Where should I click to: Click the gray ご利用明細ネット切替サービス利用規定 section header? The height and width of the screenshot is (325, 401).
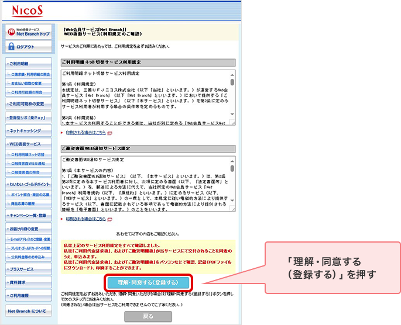click(x=148, y=63)
